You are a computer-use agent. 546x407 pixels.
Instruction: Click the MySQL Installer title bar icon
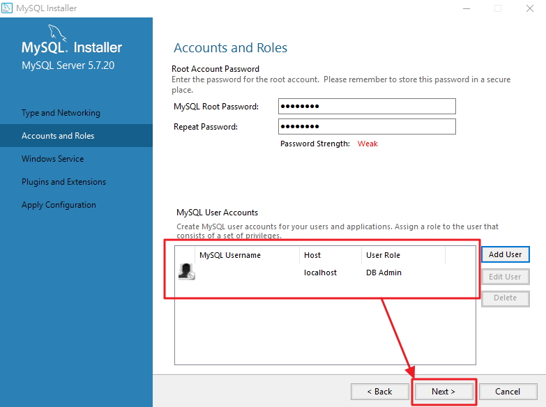(x=6, y=8)
